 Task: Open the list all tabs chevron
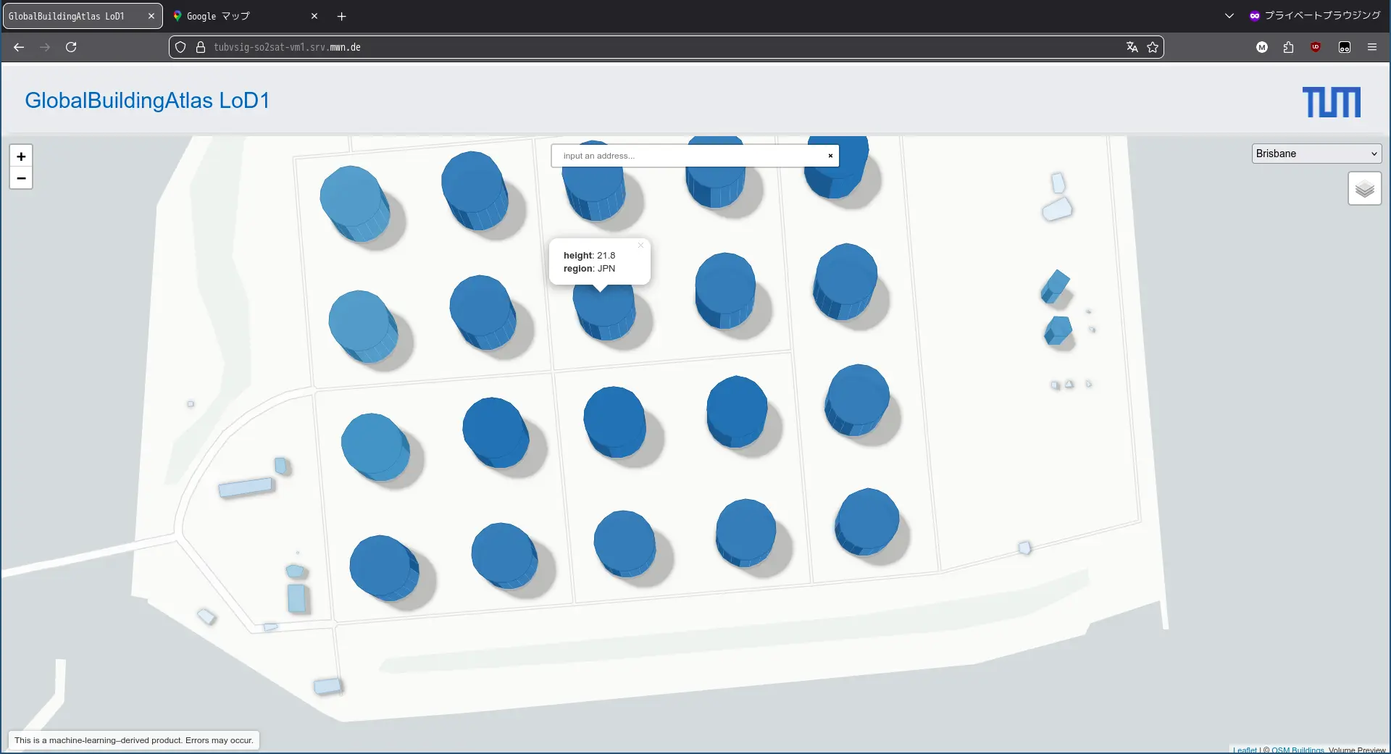(x=1229, y=16)
